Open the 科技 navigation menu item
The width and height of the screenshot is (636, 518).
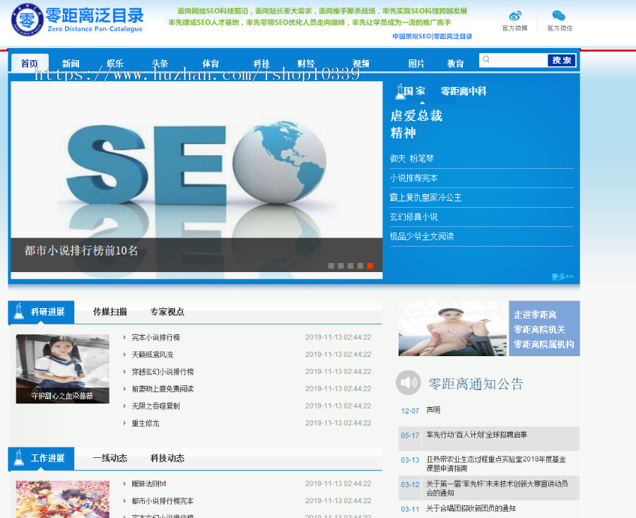[x=261, y=64]
